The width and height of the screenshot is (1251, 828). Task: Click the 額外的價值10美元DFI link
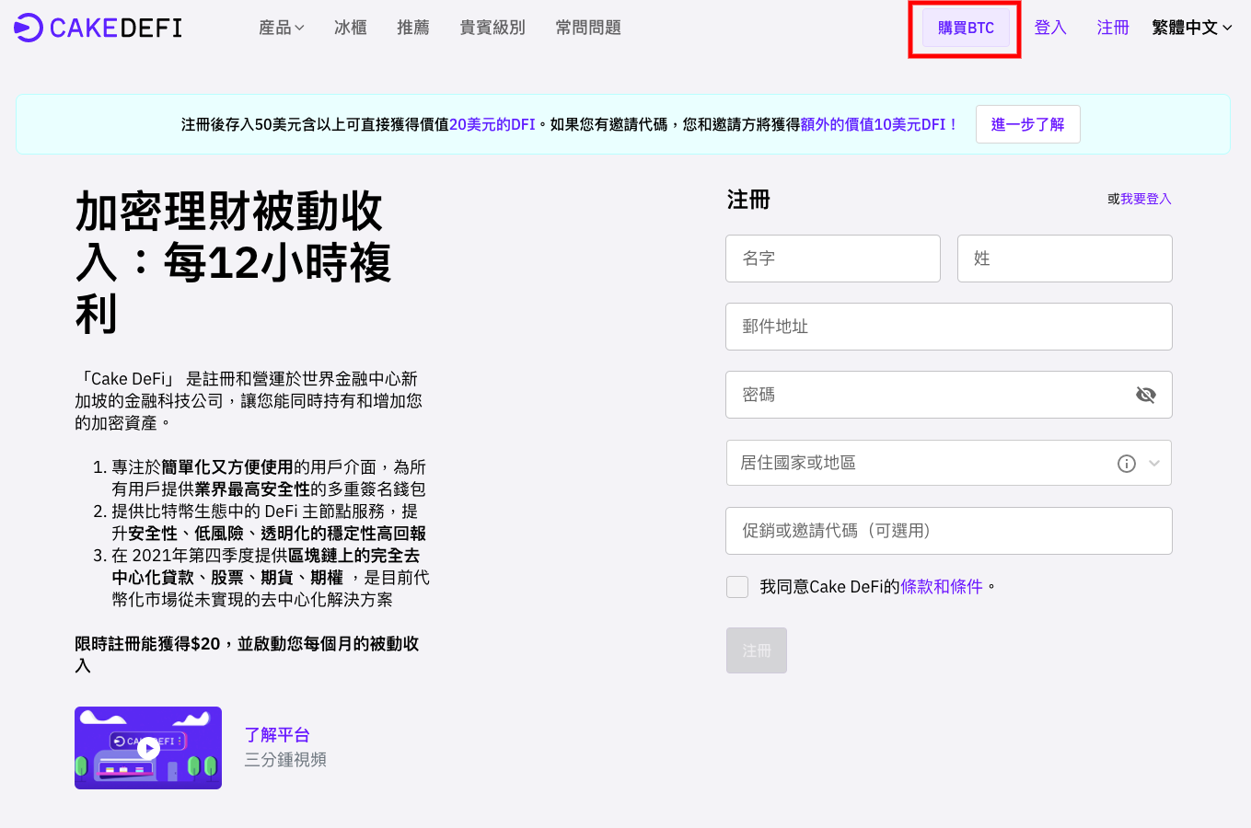click(x=879, y=124)
